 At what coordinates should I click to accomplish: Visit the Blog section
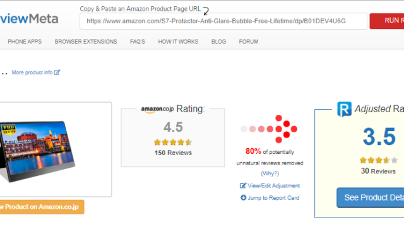pos(218,42)
